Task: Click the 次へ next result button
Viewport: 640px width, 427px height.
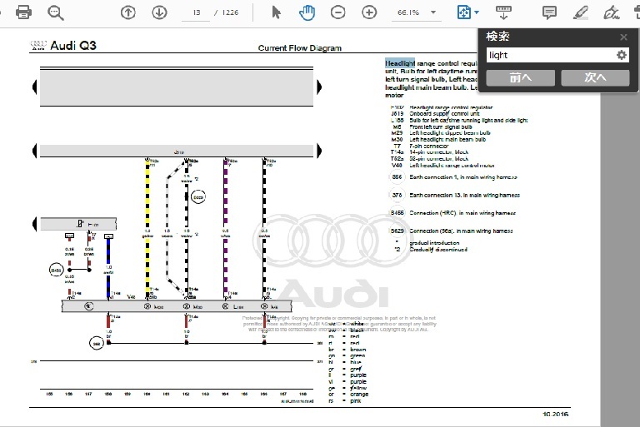Action: point(595,77)
